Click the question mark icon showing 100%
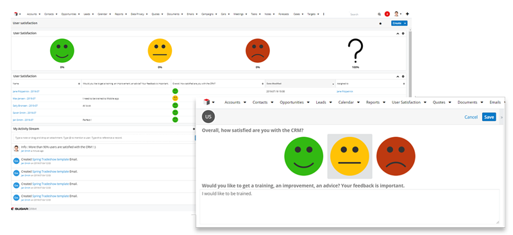The image size is (513, 235). click(355, 51)
